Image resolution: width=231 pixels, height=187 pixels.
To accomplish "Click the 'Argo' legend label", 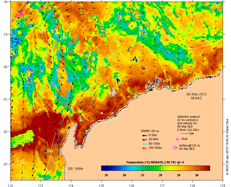I will tap(185, 139).
